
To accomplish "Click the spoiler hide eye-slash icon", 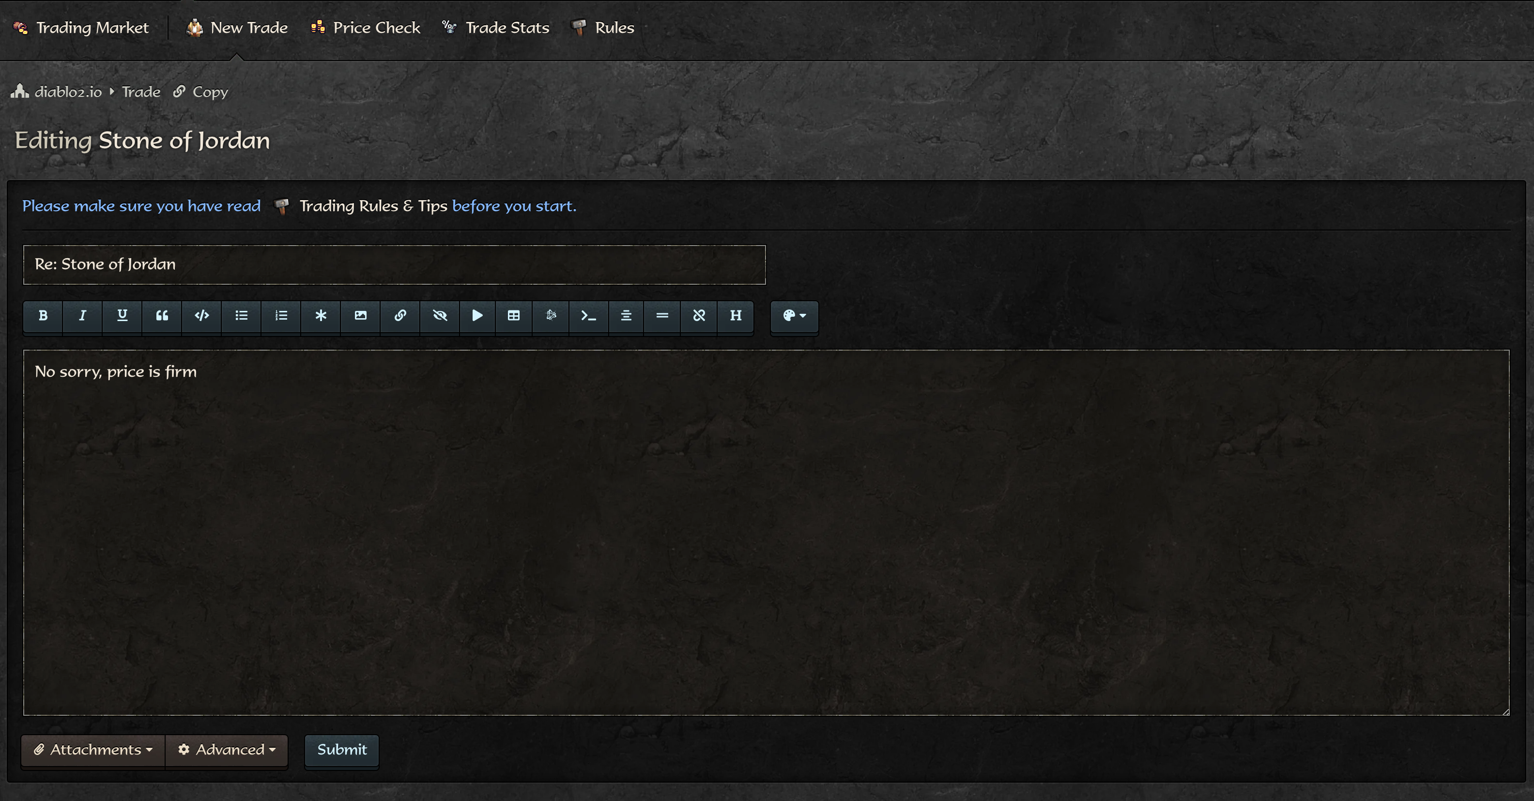I will [440, 316].
